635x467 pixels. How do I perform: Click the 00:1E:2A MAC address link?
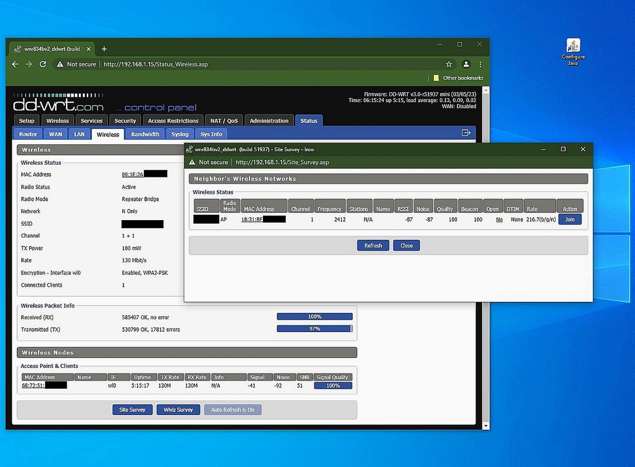pyautogui.click(x=133, y=175)
